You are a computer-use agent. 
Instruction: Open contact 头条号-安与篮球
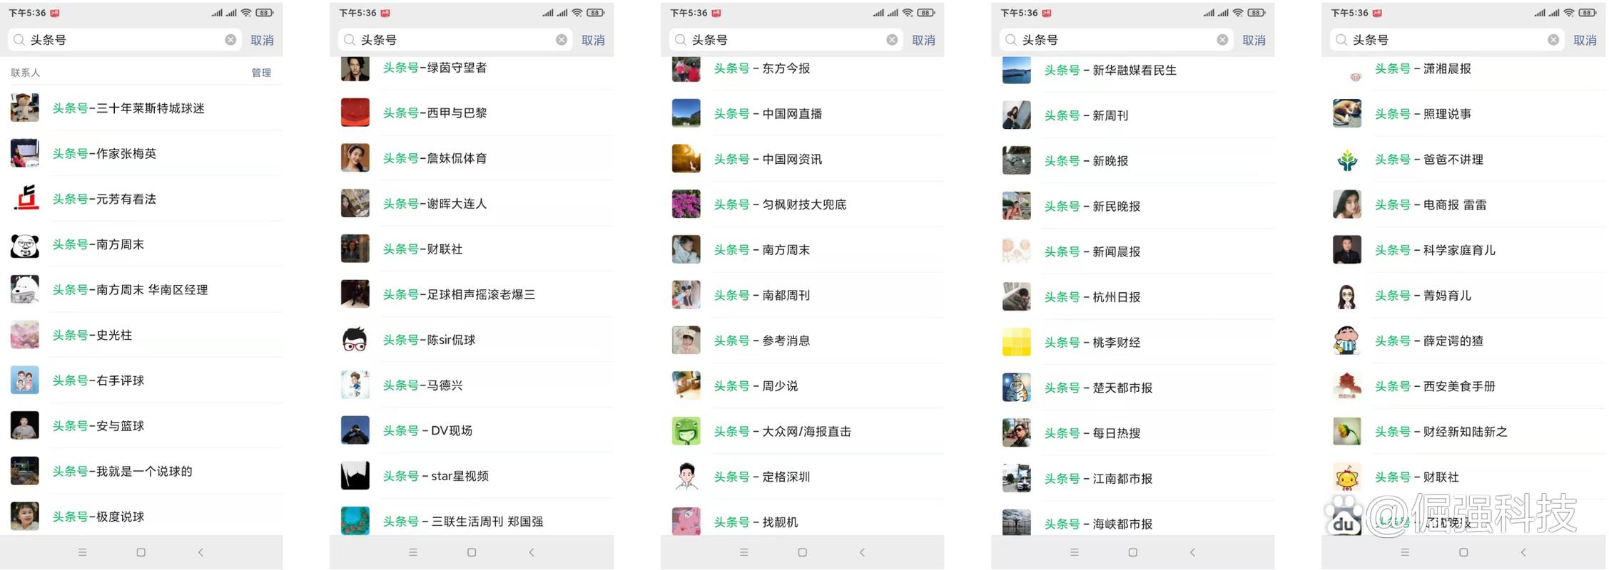(x=141, y=426)
